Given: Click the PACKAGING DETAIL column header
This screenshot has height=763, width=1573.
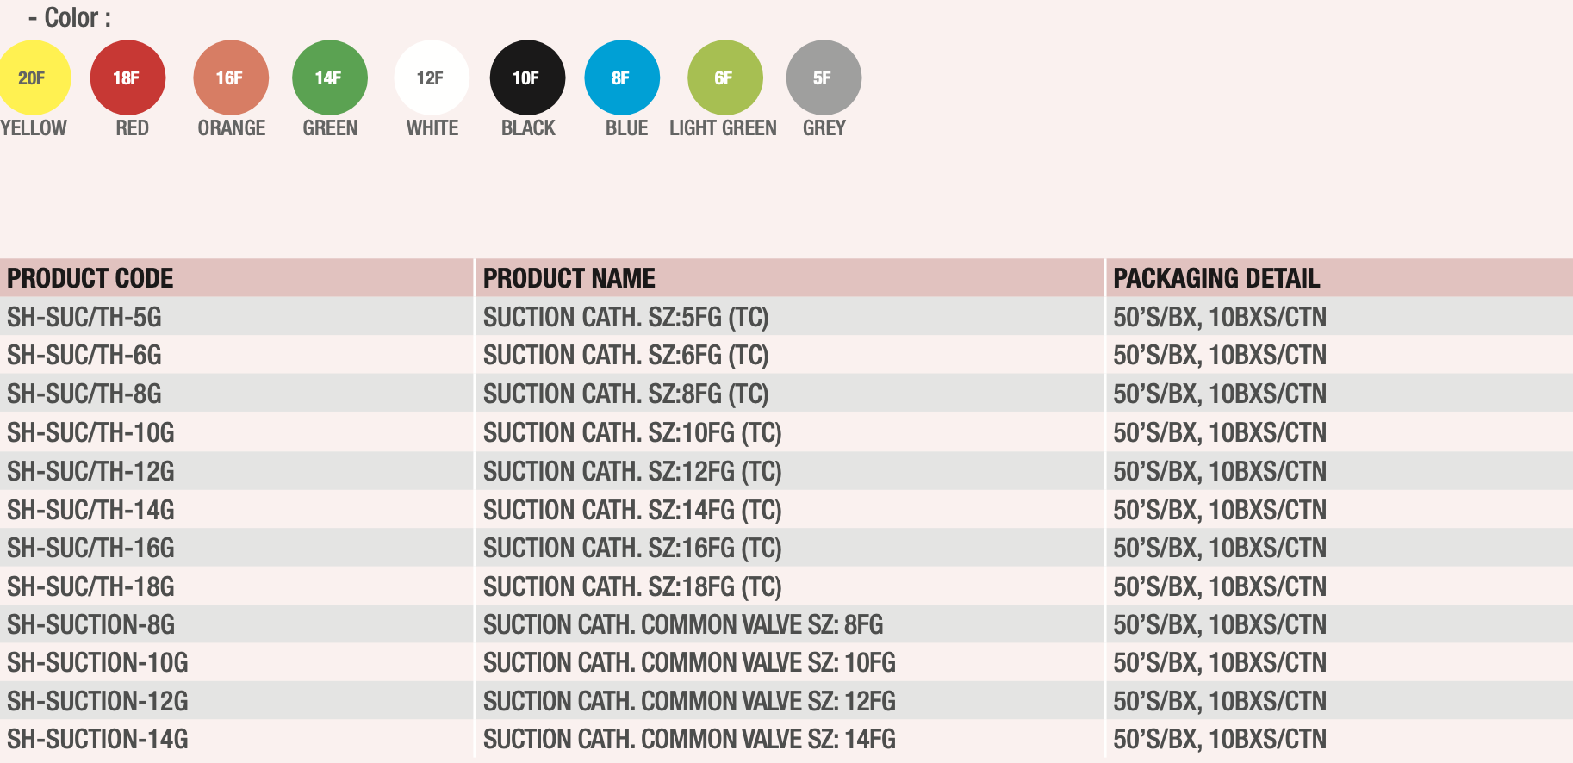Looking at the screenshot, I should click(x=1216, y=278).
